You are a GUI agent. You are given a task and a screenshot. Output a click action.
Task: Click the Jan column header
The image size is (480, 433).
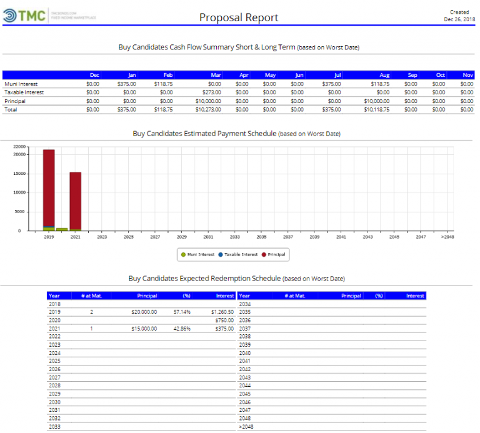132,75
